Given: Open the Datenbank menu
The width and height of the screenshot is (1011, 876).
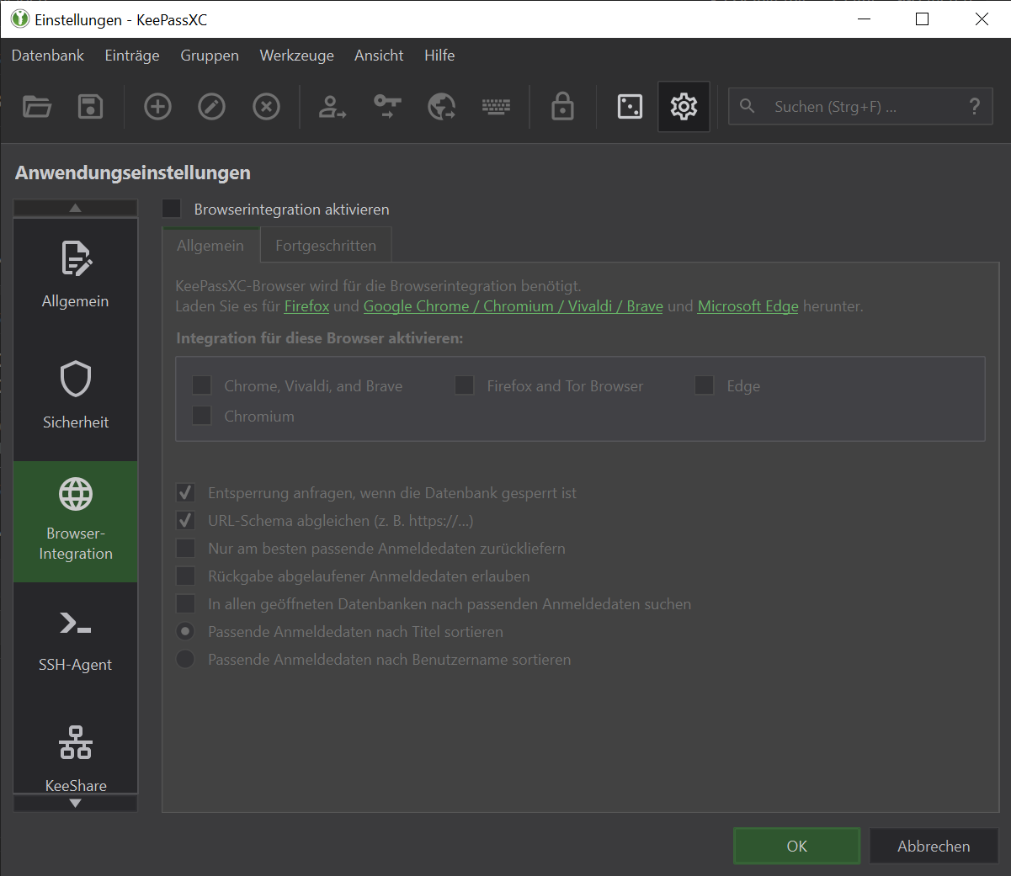Looking at the screenshot, I should click(48, 56).
